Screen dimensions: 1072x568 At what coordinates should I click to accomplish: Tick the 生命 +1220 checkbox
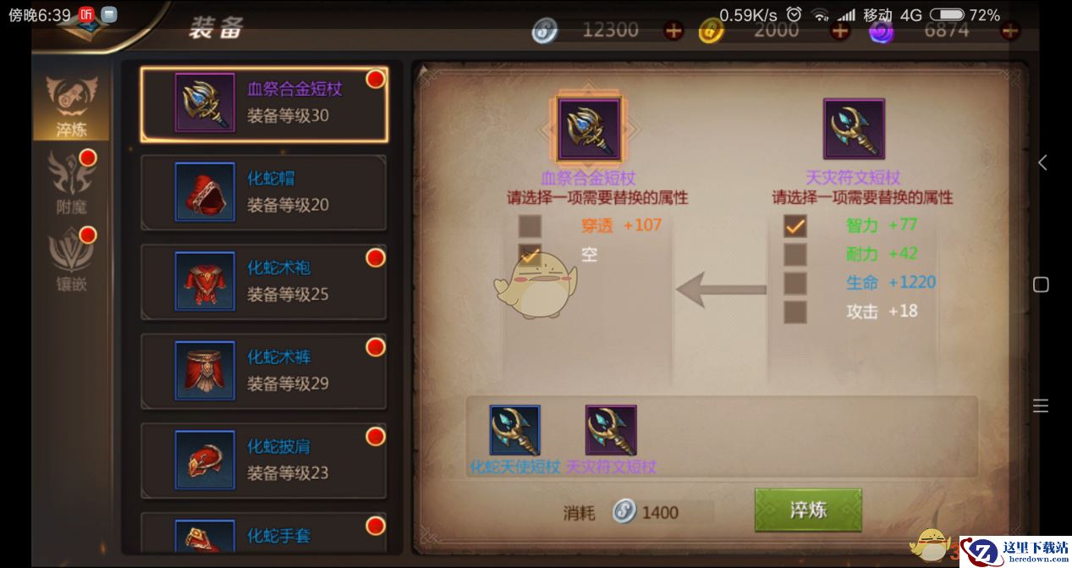(795, 283)
